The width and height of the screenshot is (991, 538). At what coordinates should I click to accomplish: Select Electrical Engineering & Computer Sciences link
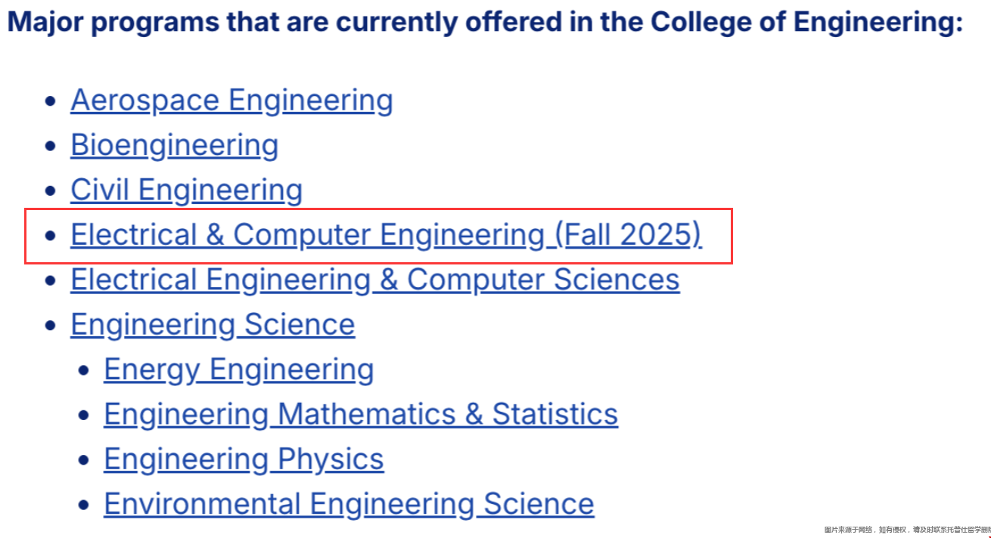tap(374, 280)
